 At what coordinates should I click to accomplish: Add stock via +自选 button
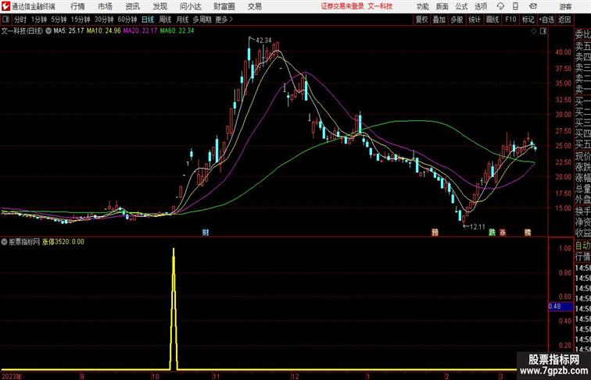(x=546, y=20)
